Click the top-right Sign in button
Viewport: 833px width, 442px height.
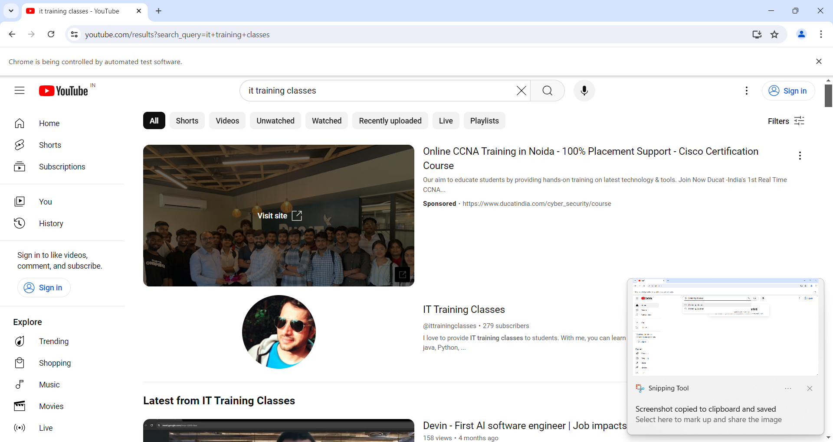(x=788, y=91)
